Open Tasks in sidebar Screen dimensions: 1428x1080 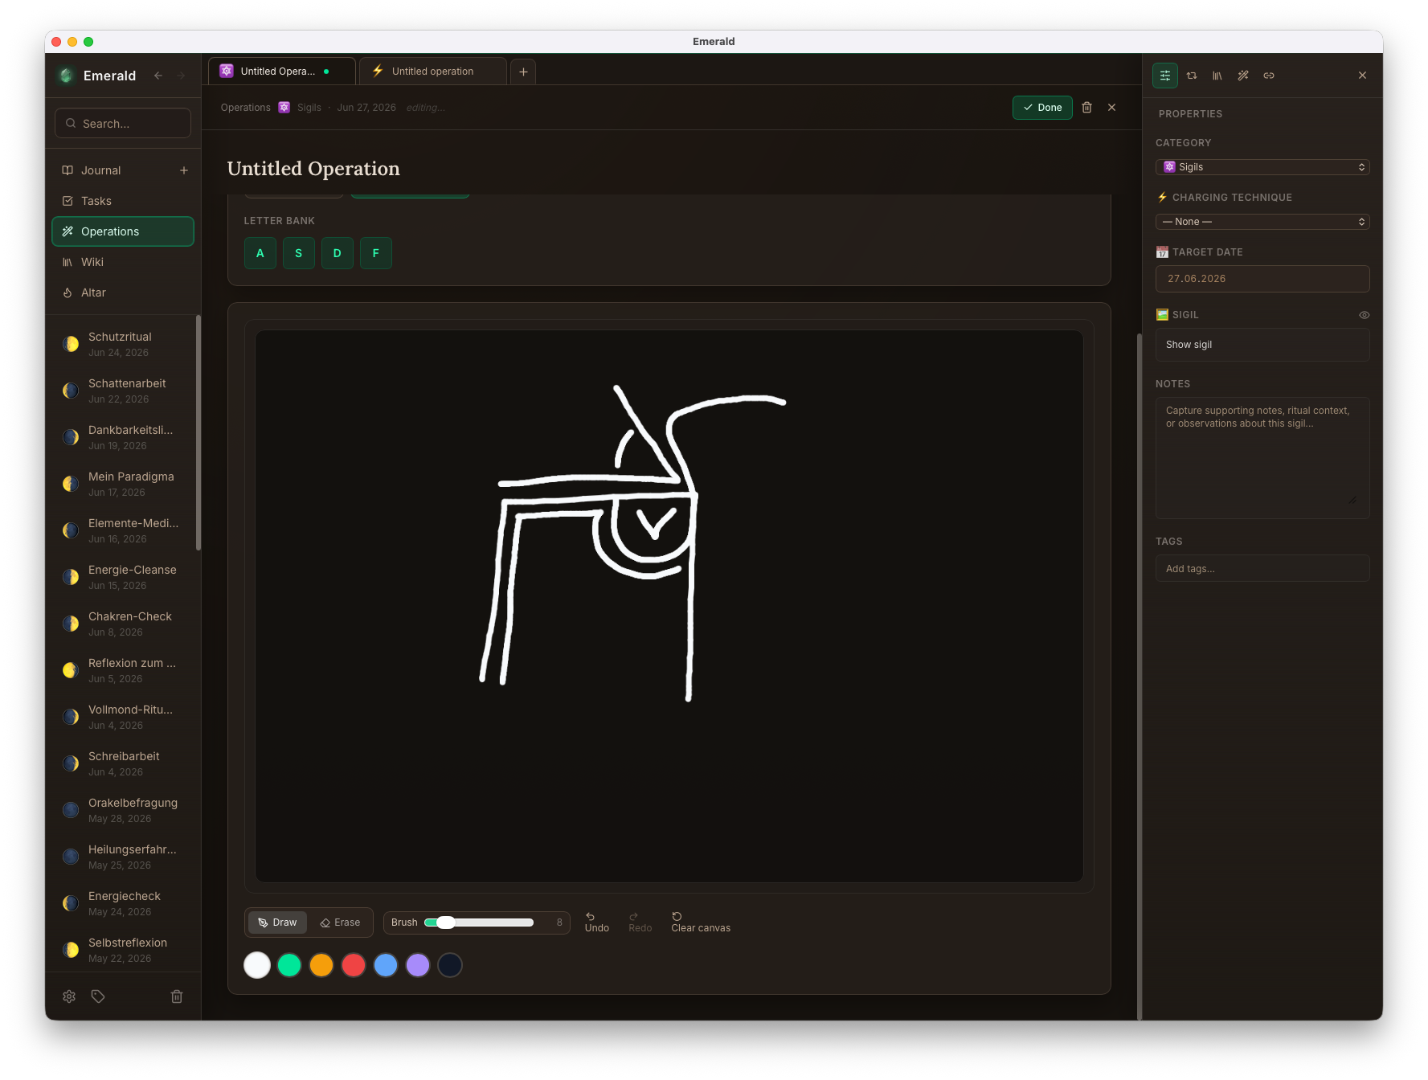pos(123,201)
